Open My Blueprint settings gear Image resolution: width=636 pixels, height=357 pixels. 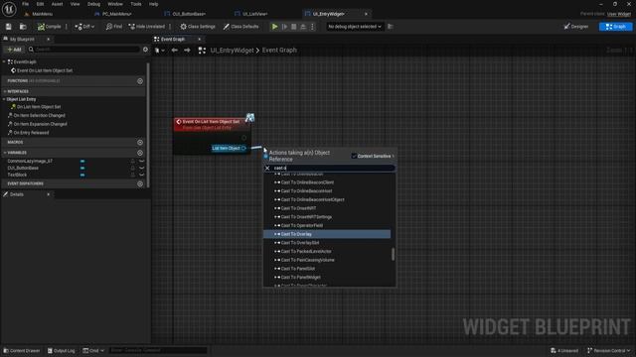point(146,50)
